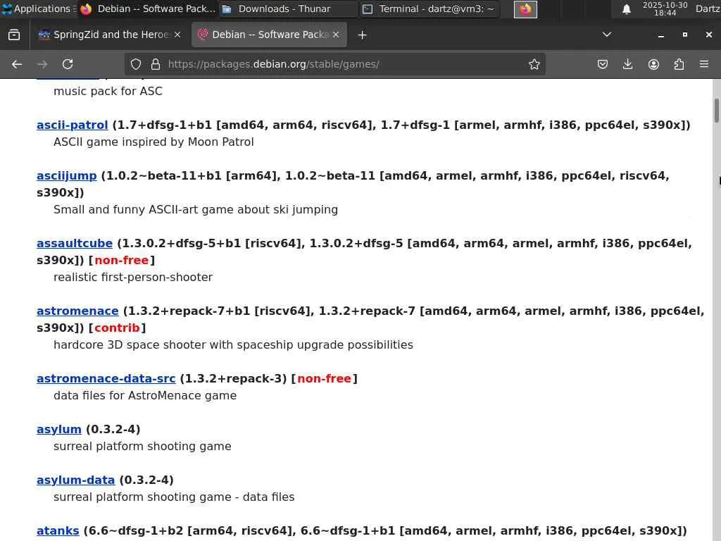Viewport: 721px width, 541px height.
Task: Click the date and time clock
Action: tap(665, 8)
